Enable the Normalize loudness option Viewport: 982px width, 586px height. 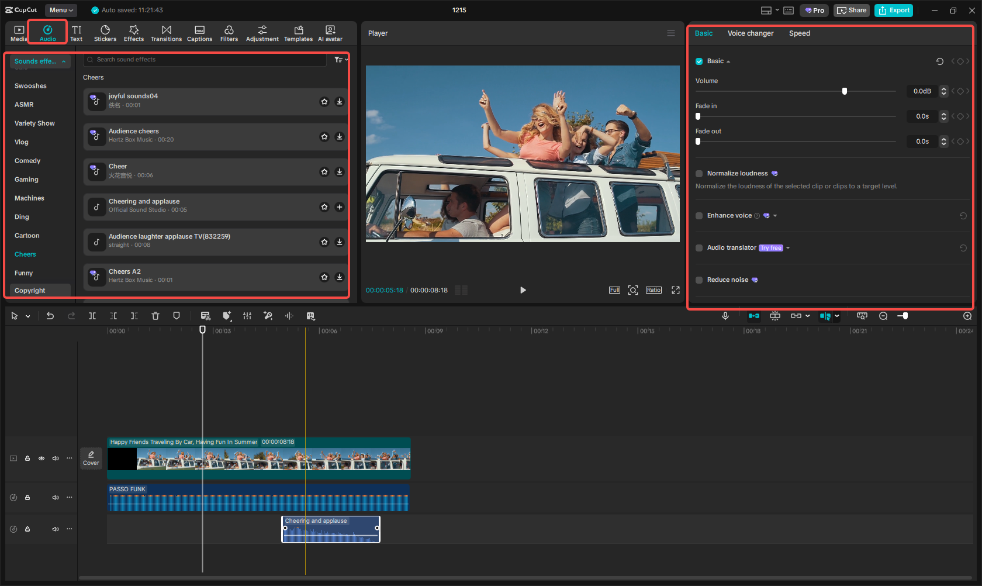pos(699,173)
